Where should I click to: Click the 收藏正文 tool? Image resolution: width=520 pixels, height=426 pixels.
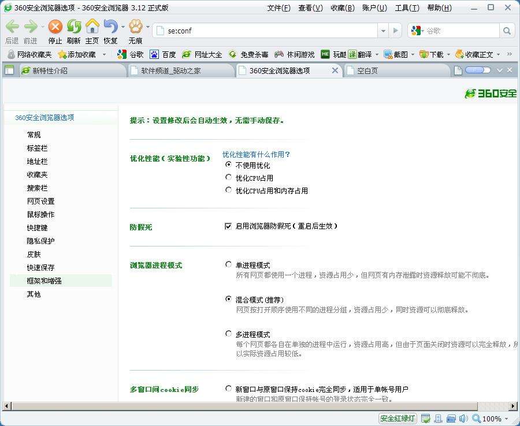point(474,54)
